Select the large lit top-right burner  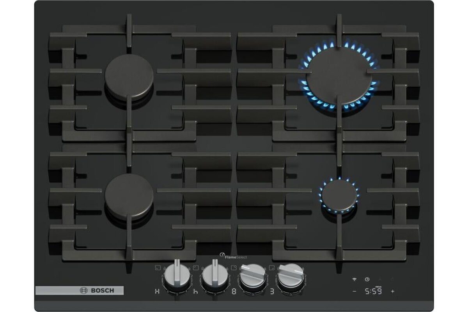(339, 78)
